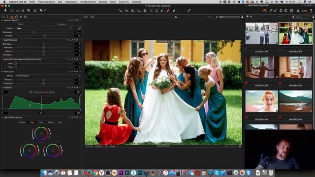Screen dimensions: 315x177
Task: Click the delete X icon in top toolbar
Action: coord(23,11)
